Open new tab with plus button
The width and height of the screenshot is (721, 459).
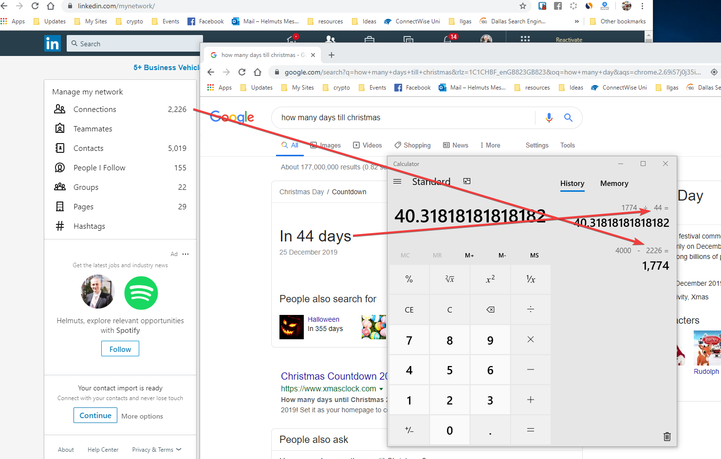tap(332, 55)
